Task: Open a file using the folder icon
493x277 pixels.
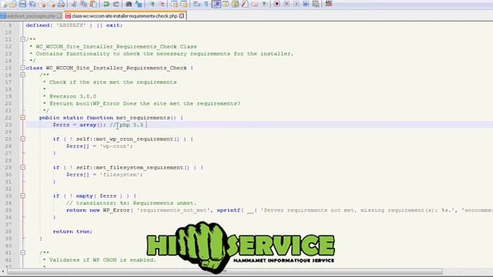Action: click(13, 4)
